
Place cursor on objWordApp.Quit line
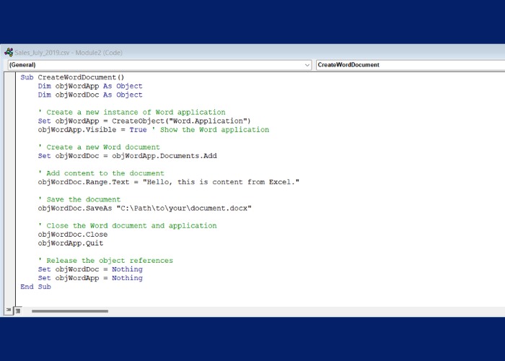(x=71, y=243)
